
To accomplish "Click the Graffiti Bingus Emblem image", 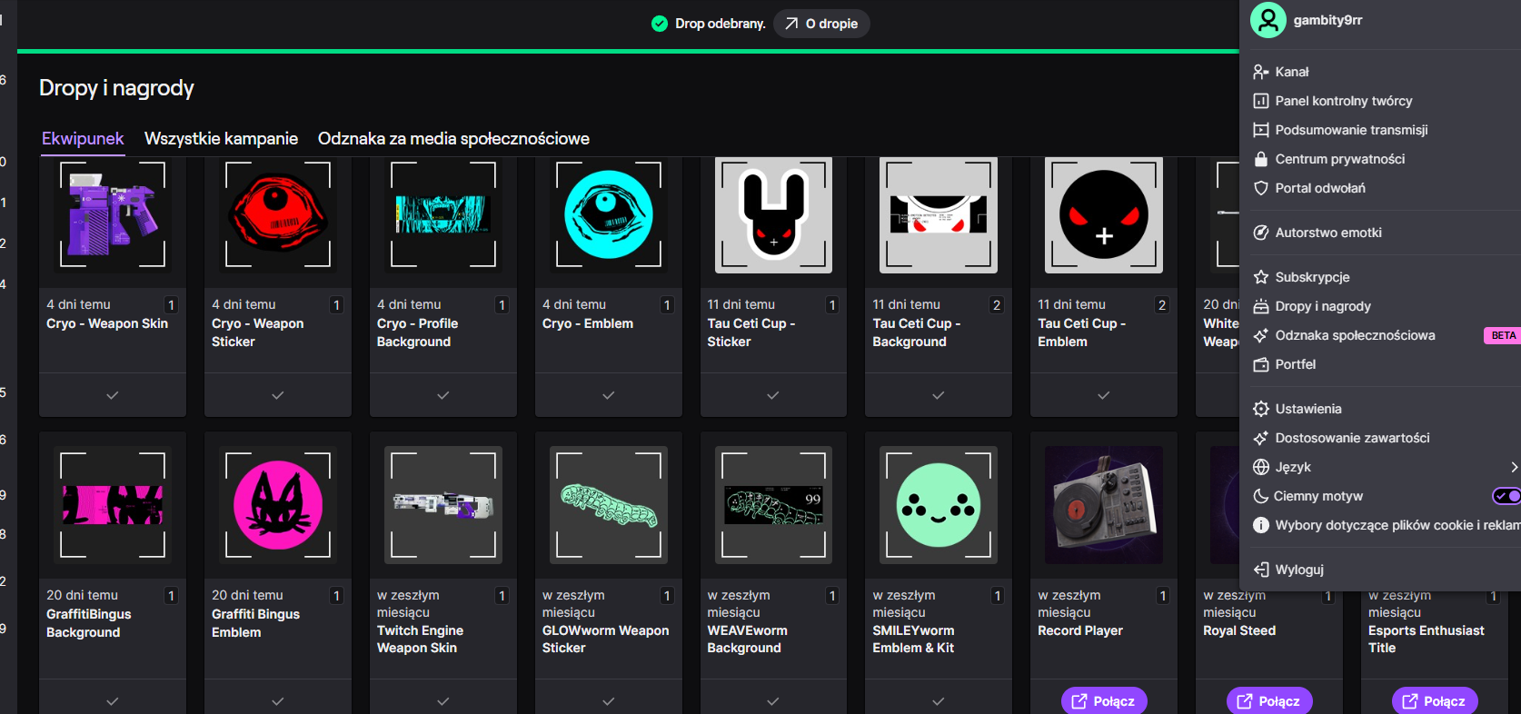I will tap(278, 505).
